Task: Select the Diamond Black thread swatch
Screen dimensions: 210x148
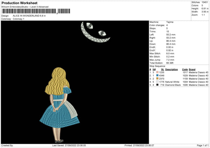Action: click(x=157, y=85)
